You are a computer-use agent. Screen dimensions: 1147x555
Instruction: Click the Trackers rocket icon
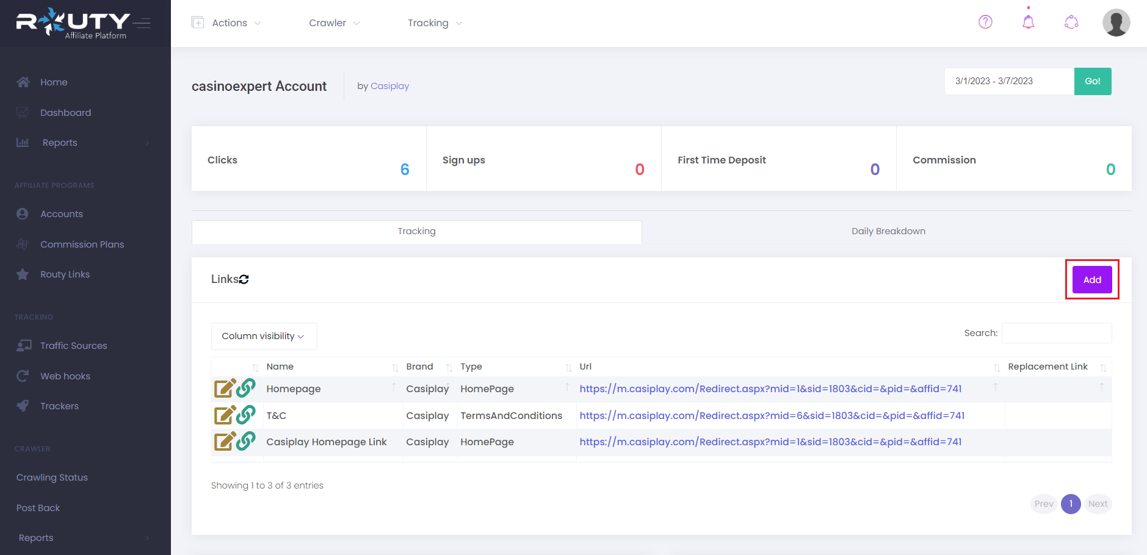(x=23, y=406)
